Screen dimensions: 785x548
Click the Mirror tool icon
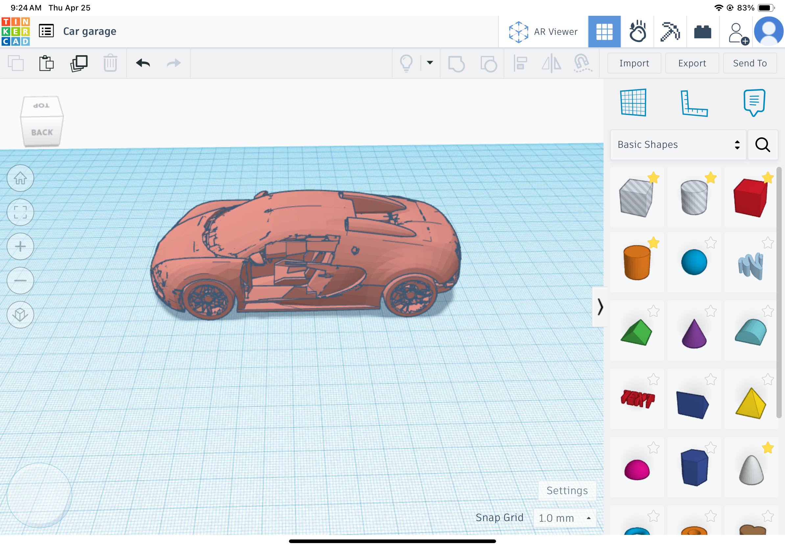pyautogui.click(x=552, y=63)
